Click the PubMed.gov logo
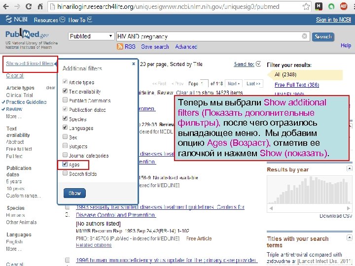Viewport: 355px width, 266px height. pos(27,34)
